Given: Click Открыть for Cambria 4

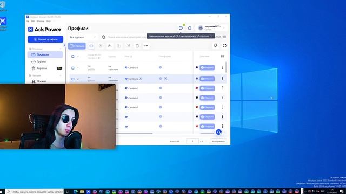Looking at the screenshot, I should [x=207, y=98].
